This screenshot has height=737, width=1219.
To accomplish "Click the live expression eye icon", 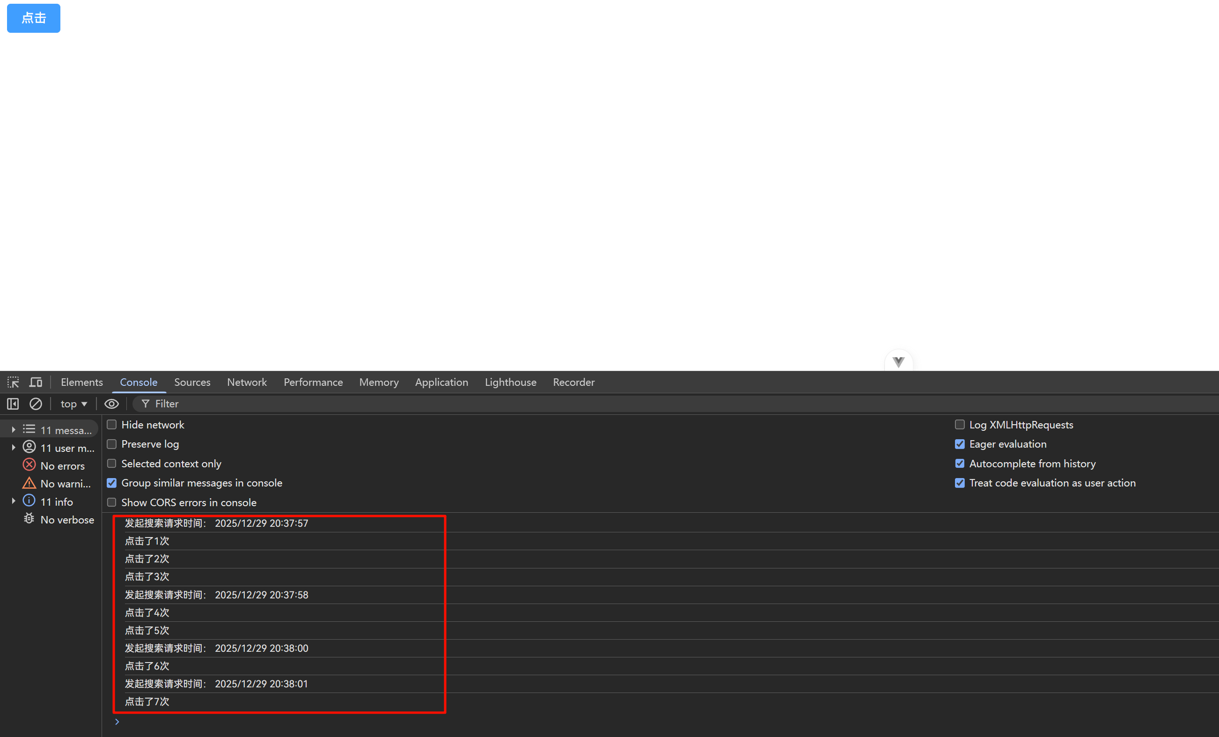I will [x=111, y=404].
